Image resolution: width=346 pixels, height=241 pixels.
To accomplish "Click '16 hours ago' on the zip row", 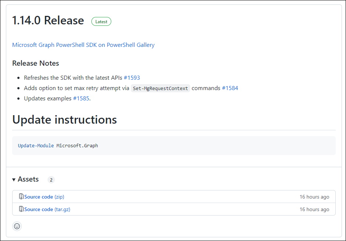I will 314,197.
